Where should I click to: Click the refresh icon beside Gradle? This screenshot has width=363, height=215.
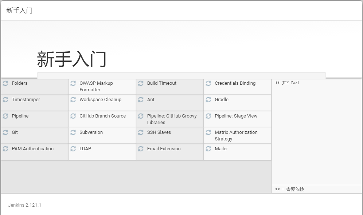[x=208, y=100]
